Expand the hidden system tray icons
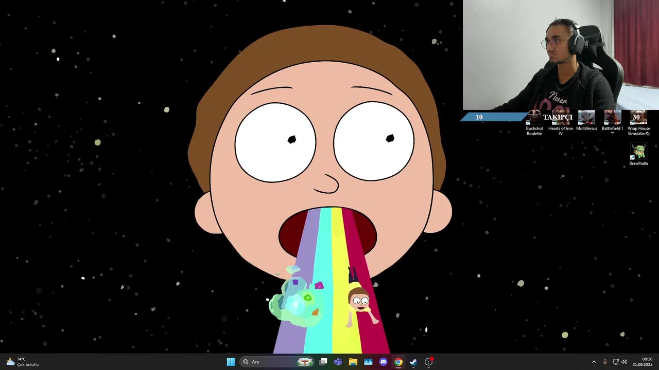This screenshot has width=659, height=370. tap(594, 362)
